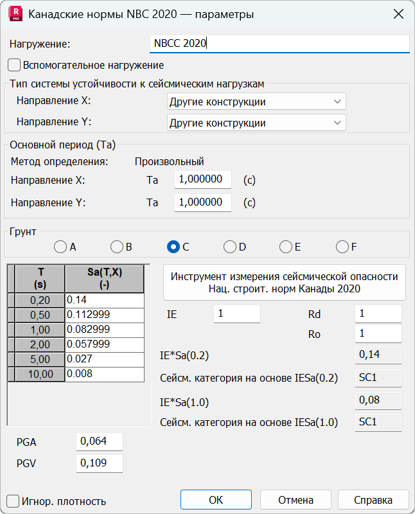Click the PGA input field
Screen dimensions: 415x514
tap(100, 441)
